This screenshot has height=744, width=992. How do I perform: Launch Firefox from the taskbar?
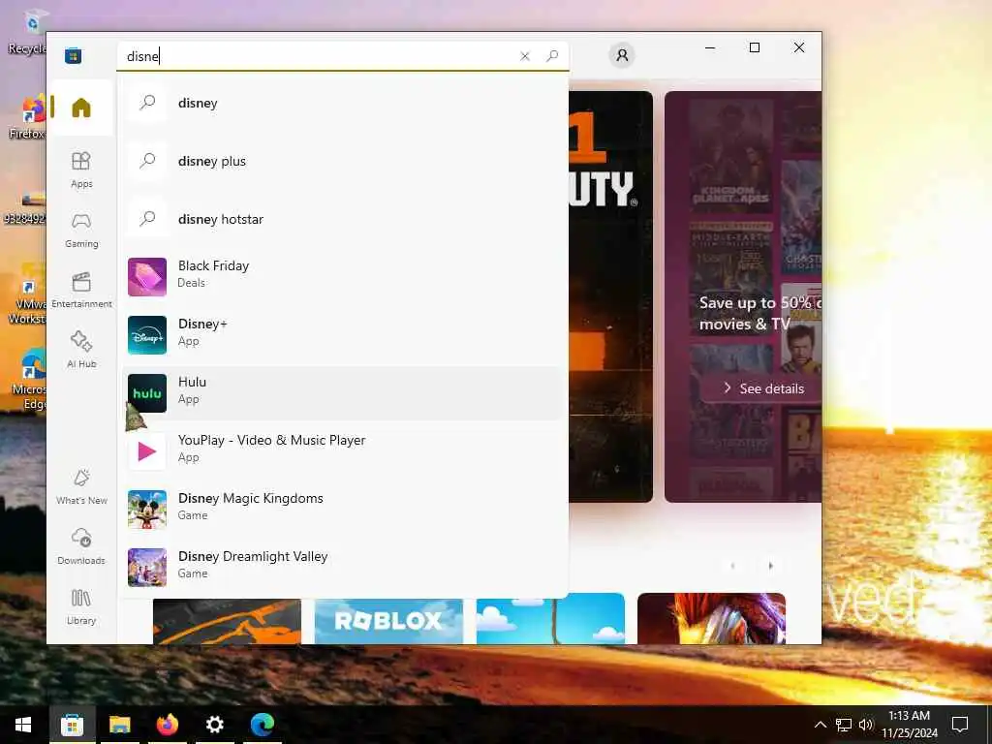click(x=167, y=725)
